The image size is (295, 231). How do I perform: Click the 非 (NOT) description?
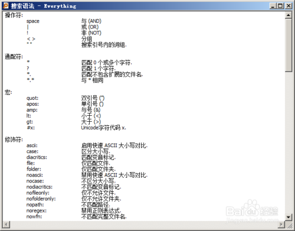click(91, 32)
